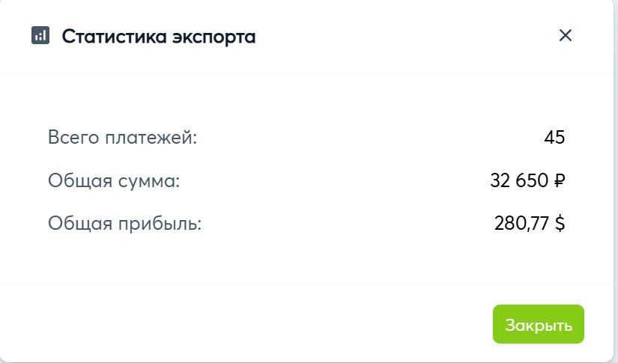Click the total payments value 45

pos(554,138)
